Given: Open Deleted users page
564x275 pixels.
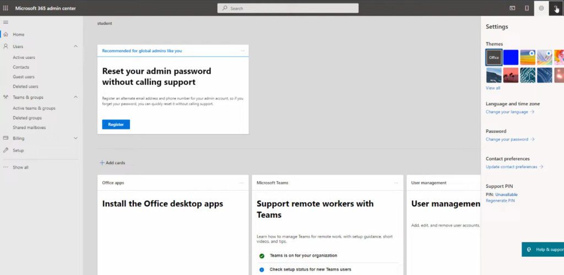Looking at the screenshot, I should pyautogui.click(x=25, y=87).
